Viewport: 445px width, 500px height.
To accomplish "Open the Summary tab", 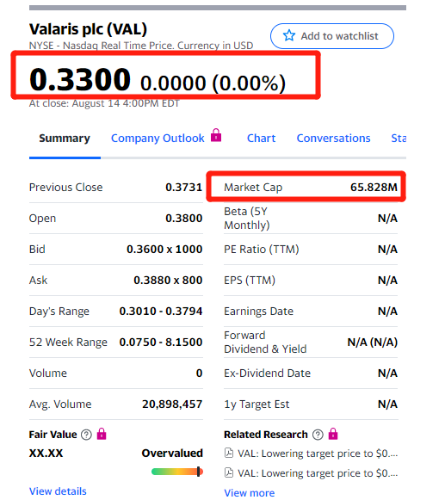I will (x=65, y=138).
